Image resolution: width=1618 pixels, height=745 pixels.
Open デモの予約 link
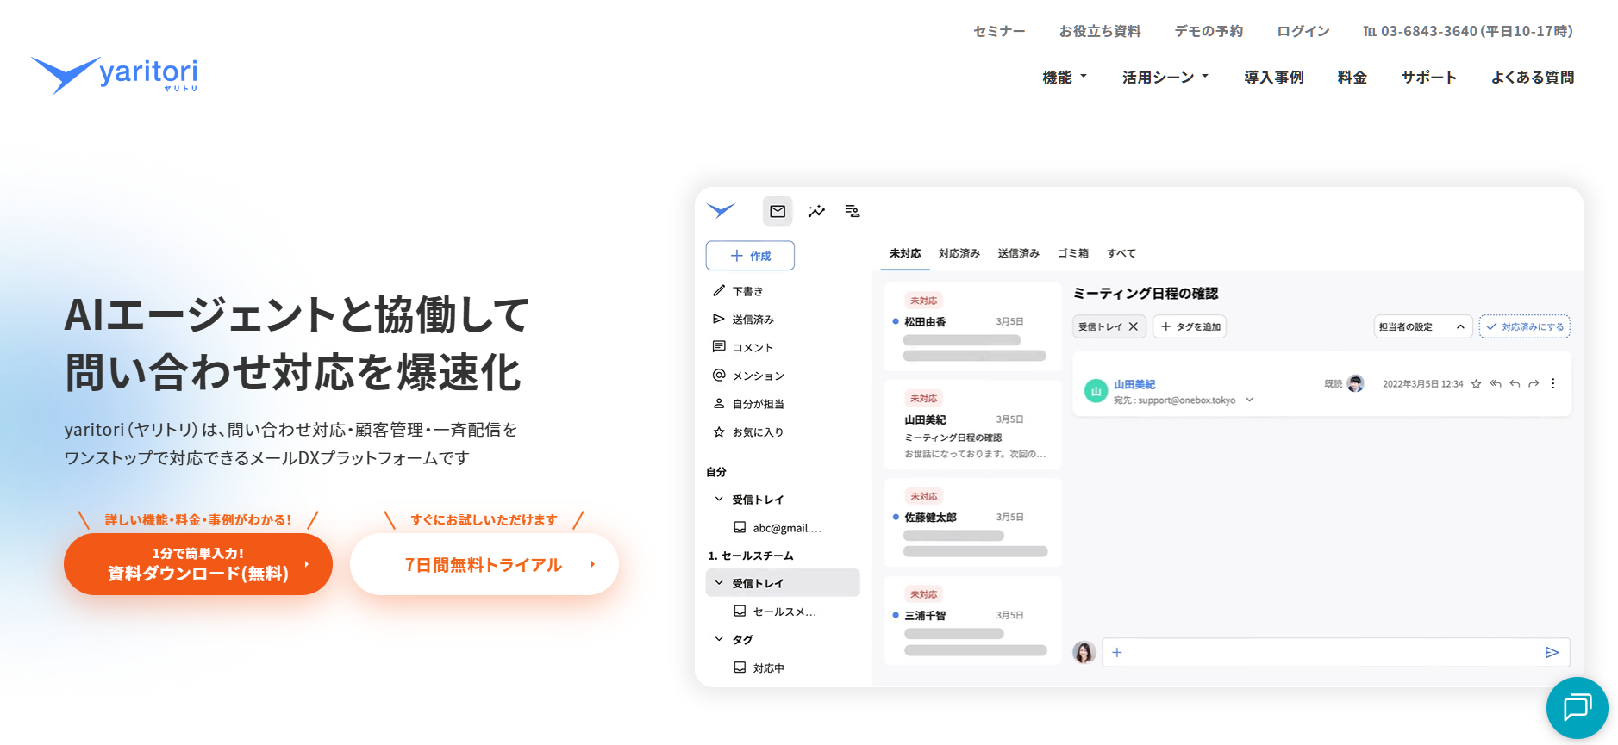tap(1209, 31)
